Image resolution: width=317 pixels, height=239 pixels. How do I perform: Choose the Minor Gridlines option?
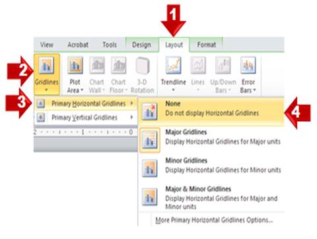212,169
